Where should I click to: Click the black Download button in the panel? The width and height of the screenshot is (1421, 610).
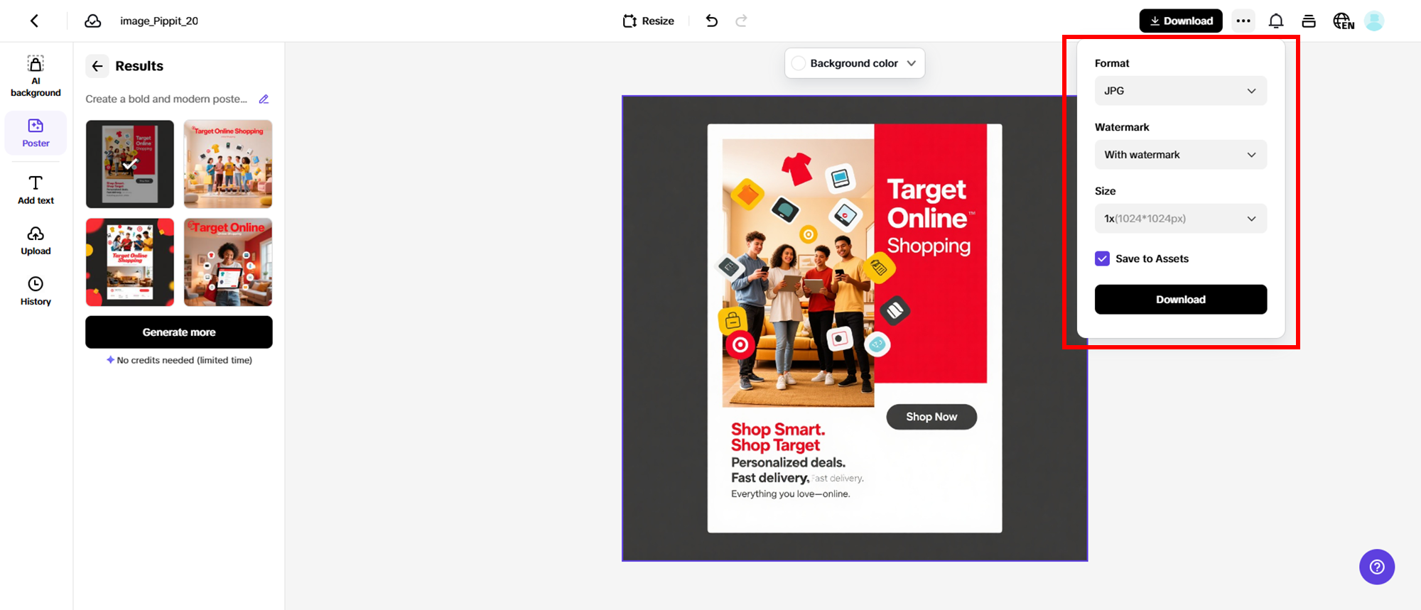(x=1181, y=300)
